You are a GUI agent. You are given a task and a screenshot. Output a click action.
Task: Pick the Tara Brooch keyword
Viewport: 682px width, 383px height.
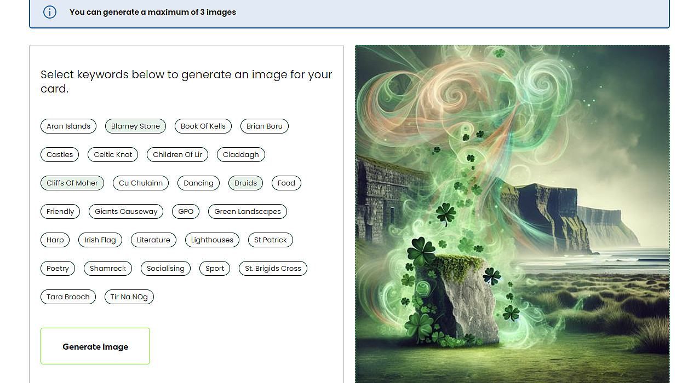click(x=68, y=297)
